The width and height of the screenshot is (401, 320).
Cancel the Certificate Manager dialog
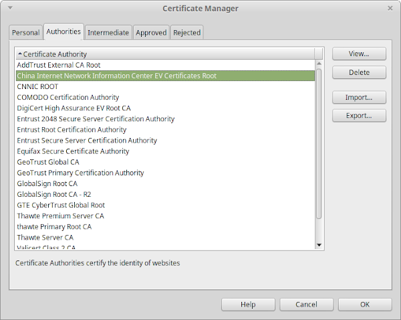[x=306, y=305]
